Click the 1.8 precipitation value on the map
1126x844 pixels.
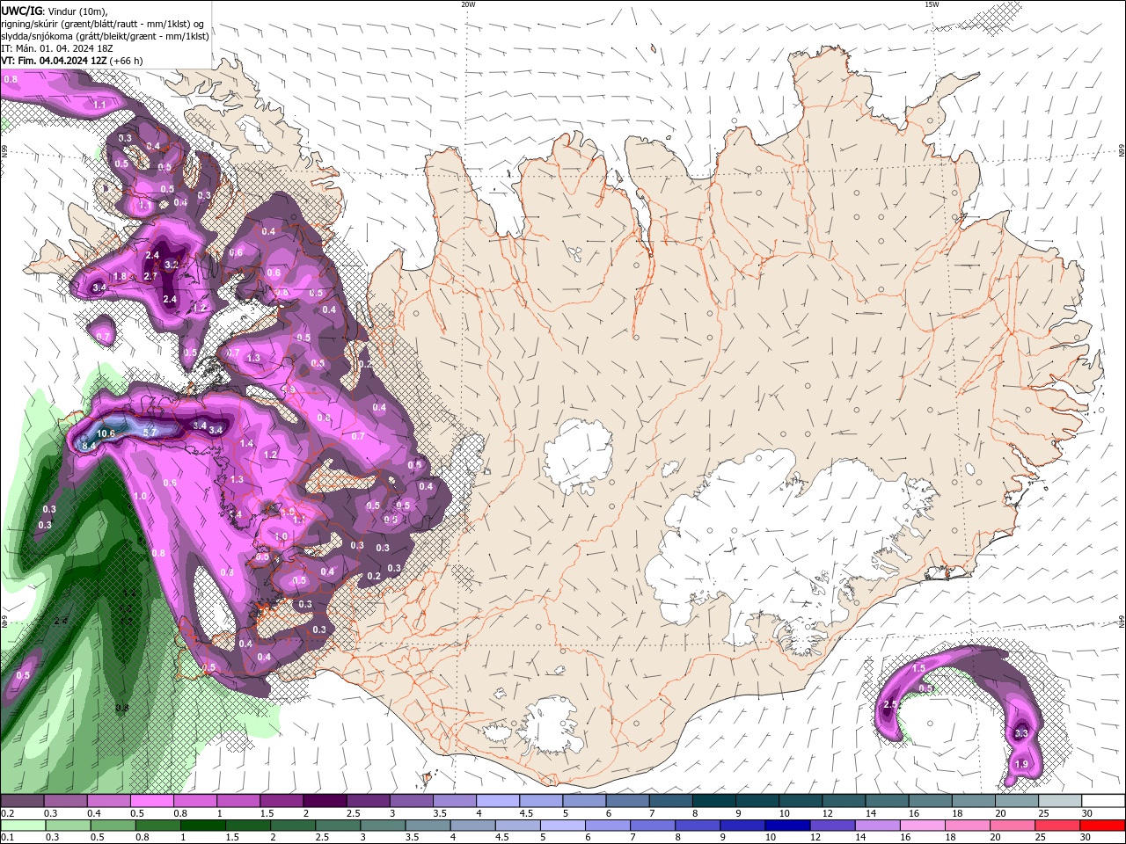click(121, 276)
